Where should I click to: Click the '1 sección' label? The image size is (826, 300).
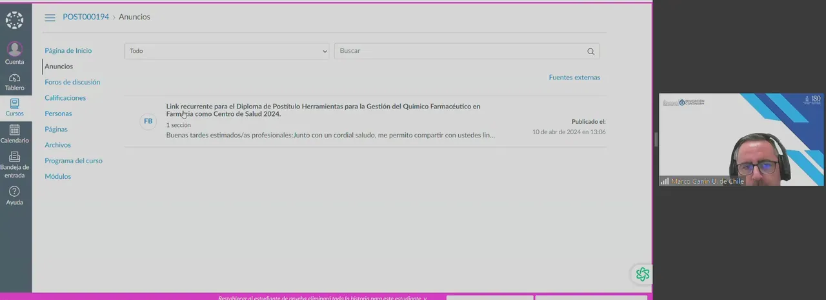(178, 125)
